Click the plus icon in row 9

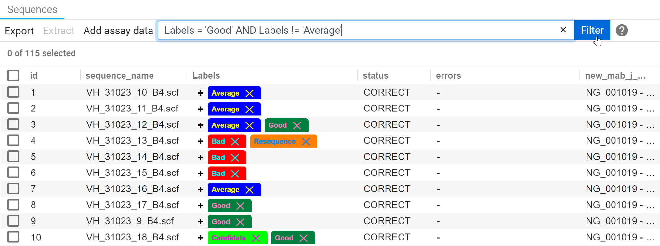point(200,222)
